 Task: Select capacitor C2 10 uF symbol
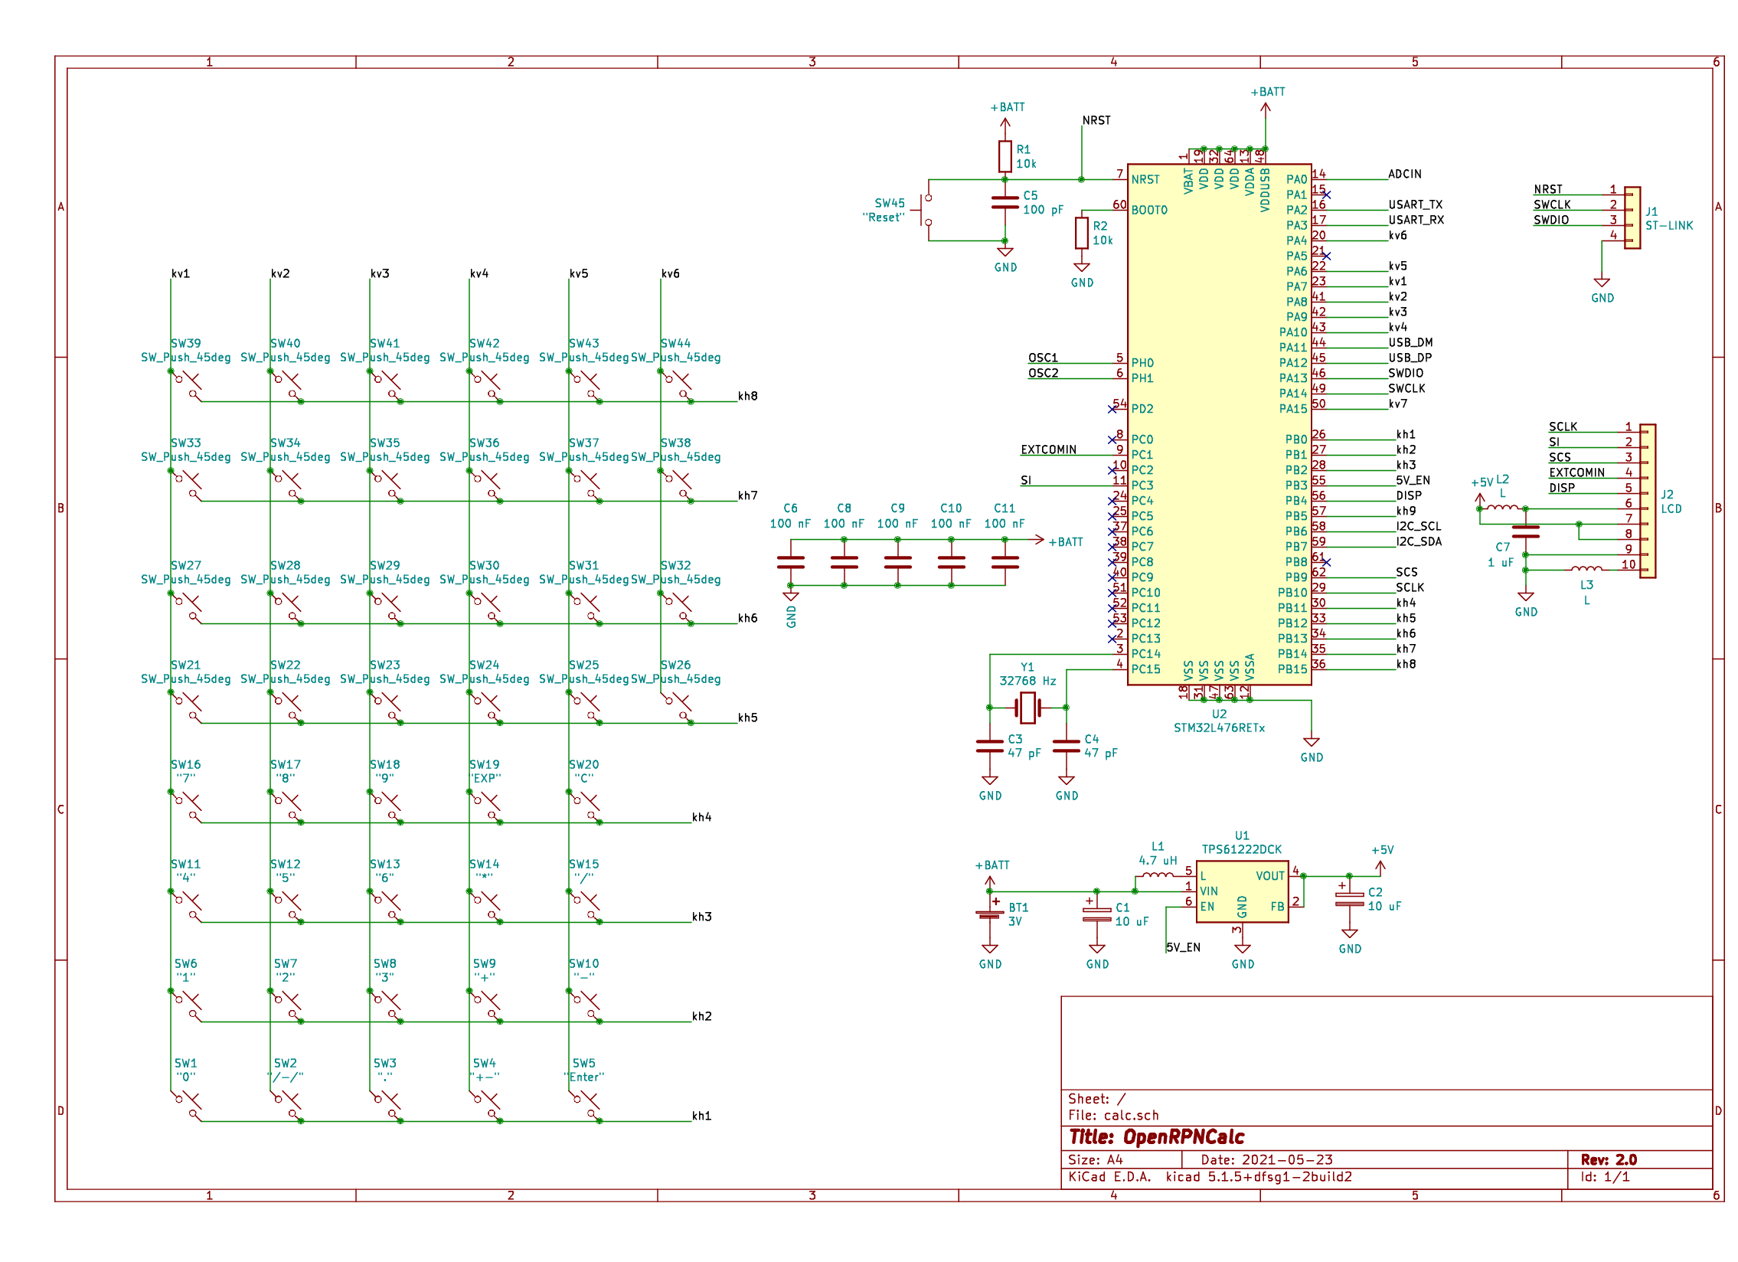tap(1350, 900)
